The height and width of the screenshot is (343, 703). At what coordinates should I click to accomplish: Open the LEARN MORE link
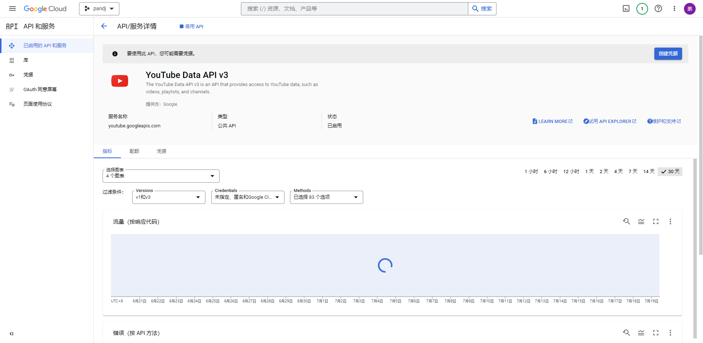tap(553, 121)
